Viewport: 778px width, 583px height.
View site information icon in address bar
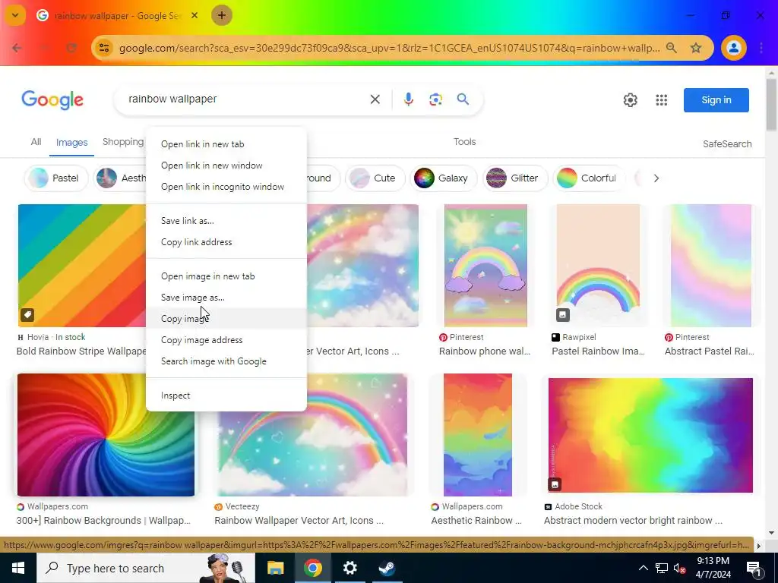pos(104,48)
